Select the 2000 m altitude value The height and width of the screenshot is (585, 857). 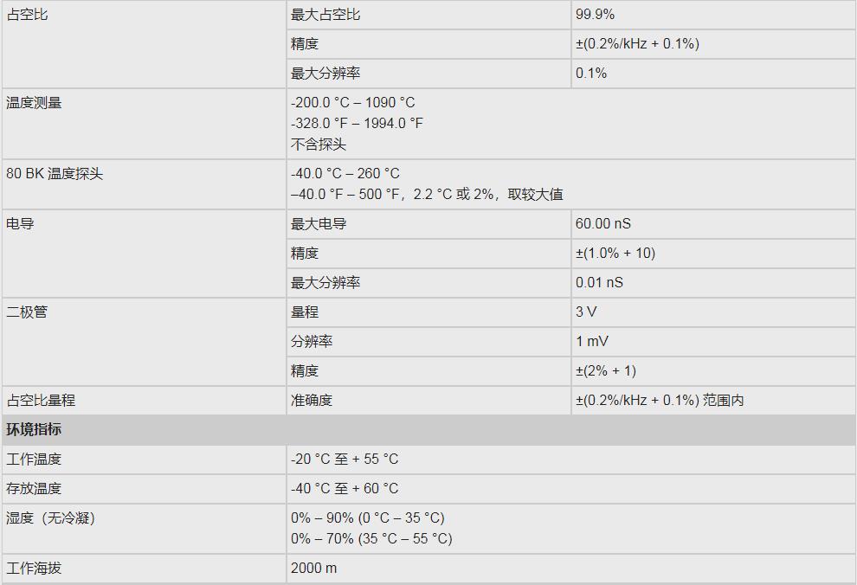(x=313, y=569)
